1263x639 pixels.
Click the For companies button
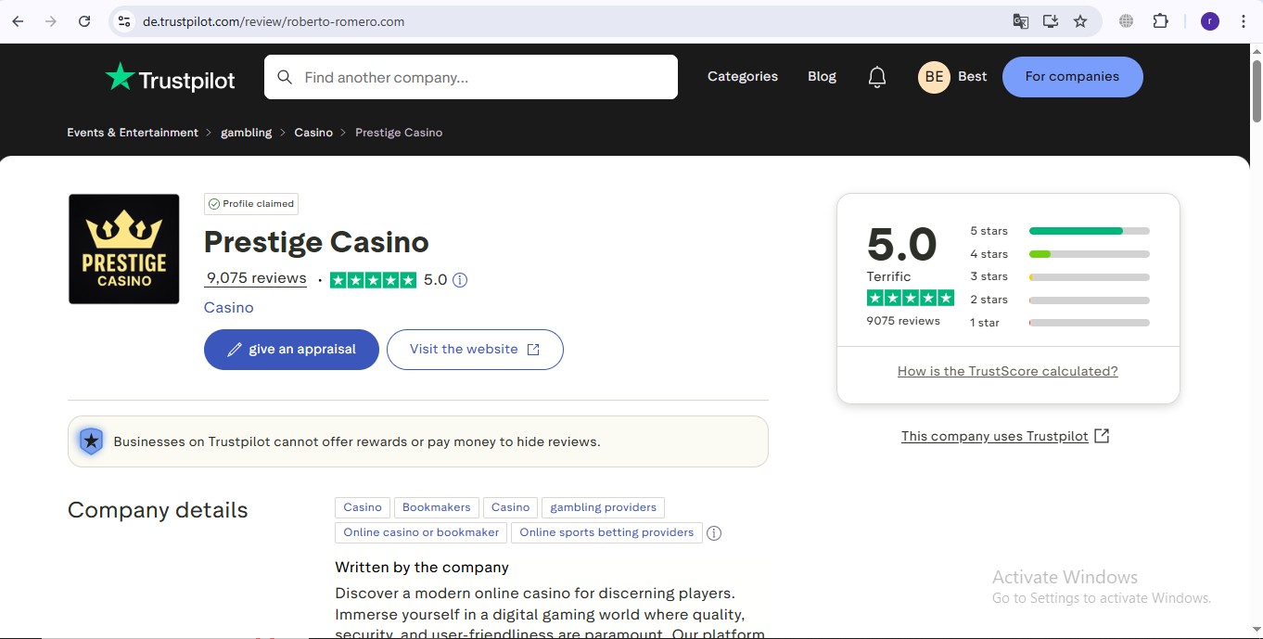1073,77
